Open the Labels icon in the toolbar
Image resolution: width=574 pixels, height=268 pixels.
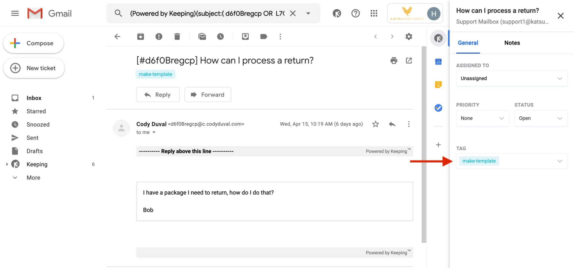(263, 37)
